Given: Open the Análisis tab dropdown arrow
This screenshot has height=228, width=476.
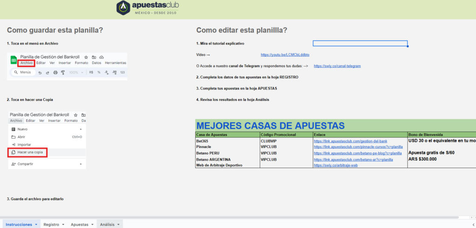Looking at the screenshot, I should click(119, 225).
